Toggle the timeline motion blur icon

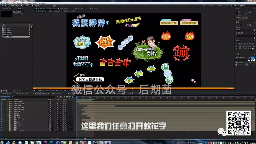pos(70,97)
